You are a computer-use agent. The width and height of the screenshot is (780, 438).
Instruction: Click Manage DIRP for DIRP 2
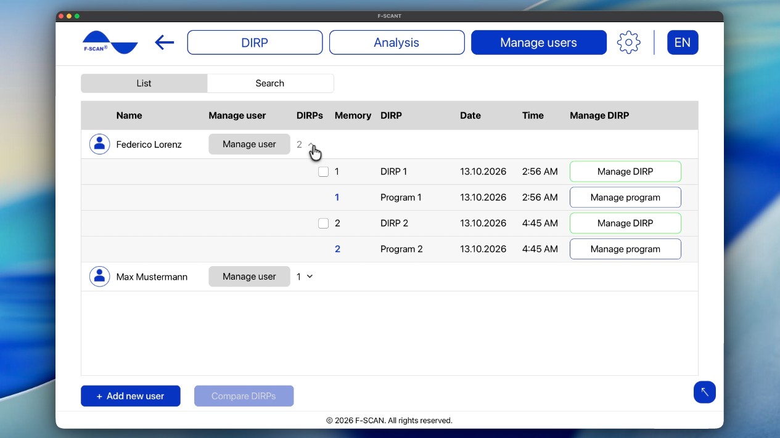pyautogui.click(x=625, y=224)
